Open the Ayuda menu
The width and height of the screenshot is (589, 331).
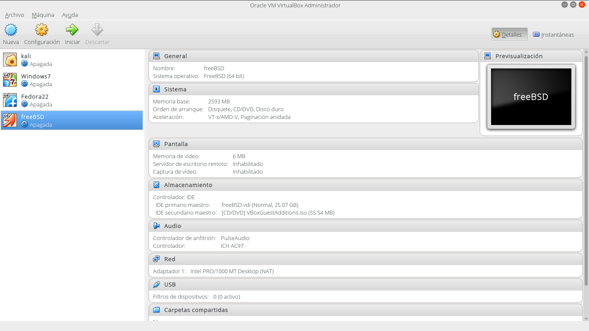70,15
